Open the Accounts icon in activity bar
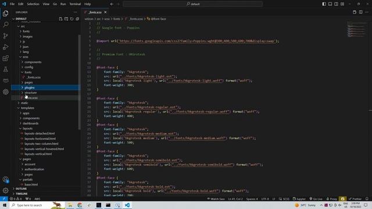 5,179
